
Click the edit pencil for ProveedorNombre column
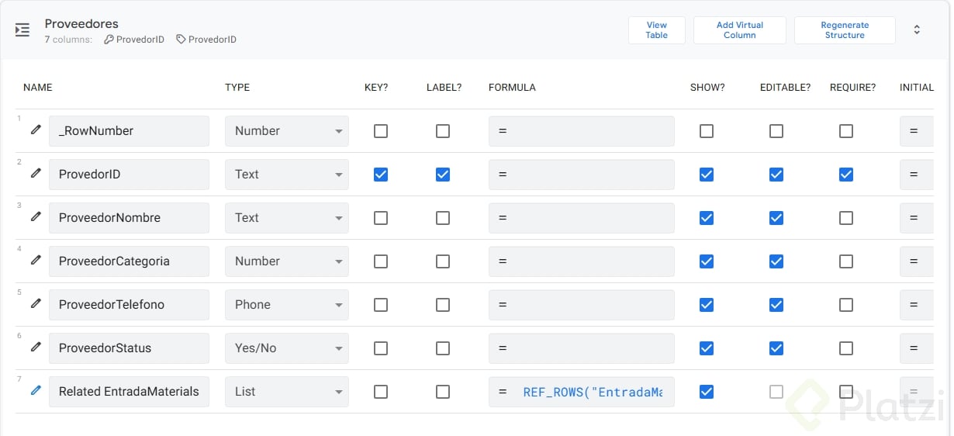36,217
